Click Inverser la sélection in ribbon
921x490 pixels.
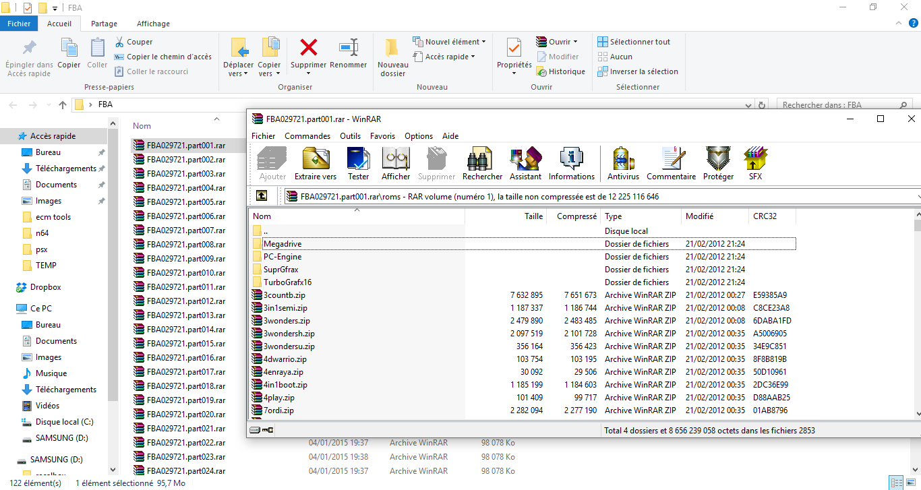638,71
